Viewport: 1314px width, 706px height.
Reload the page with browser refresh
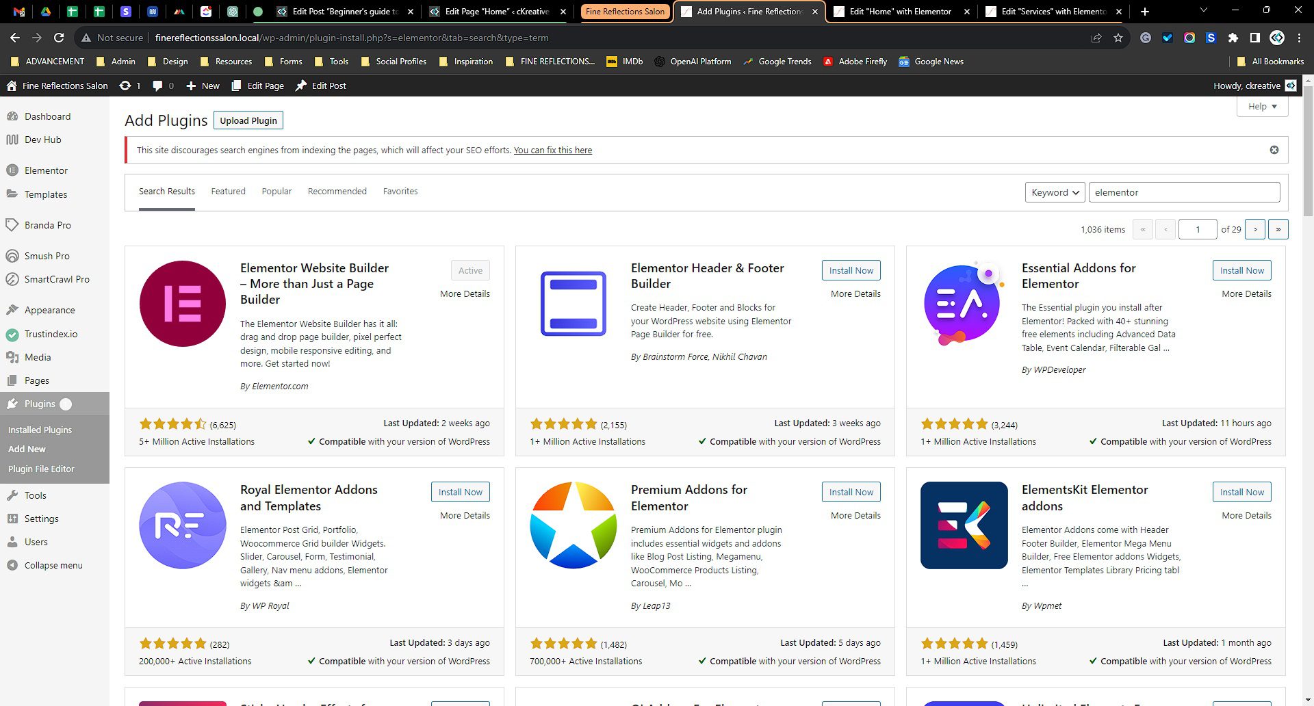[59, 38]
